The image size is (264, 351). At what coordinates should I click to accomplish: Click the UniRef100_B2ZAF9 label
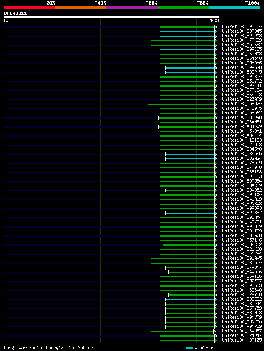[242, 99]
